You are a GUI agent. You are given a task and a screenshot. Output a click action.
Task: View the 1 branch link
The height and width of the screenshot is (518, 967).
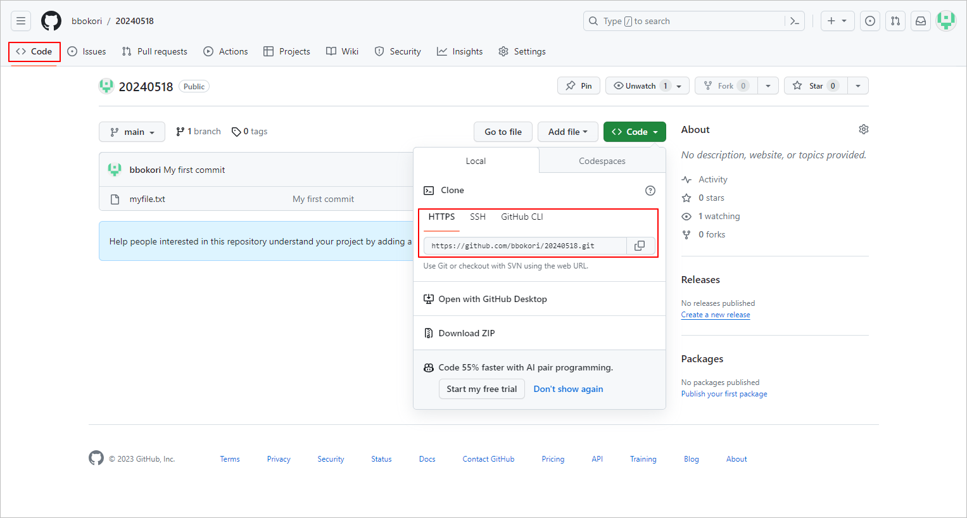pos(198,132)
